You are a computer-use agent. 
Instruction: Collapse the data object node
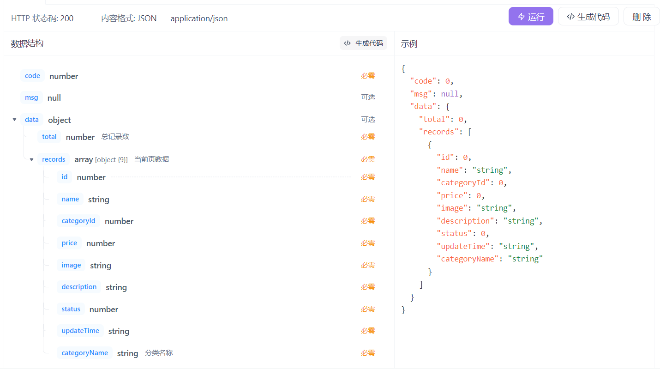pos(14,120)
